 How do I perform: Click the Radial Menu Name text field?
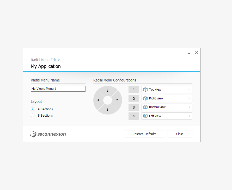coord(58,89)
